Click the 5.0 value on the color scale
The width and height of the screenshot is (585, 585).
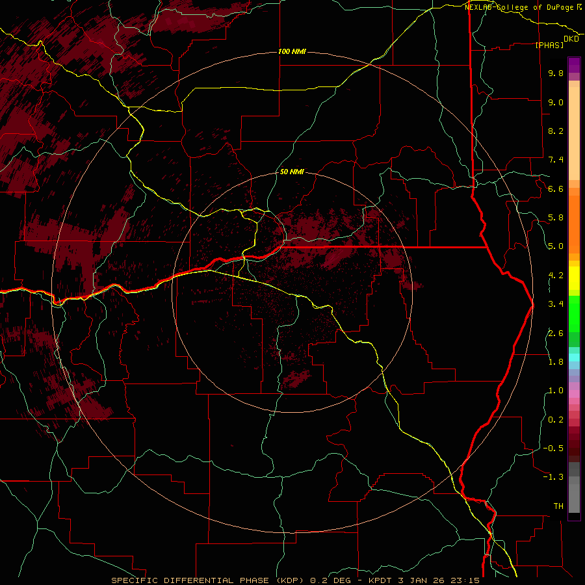click(x=556, y=246)
